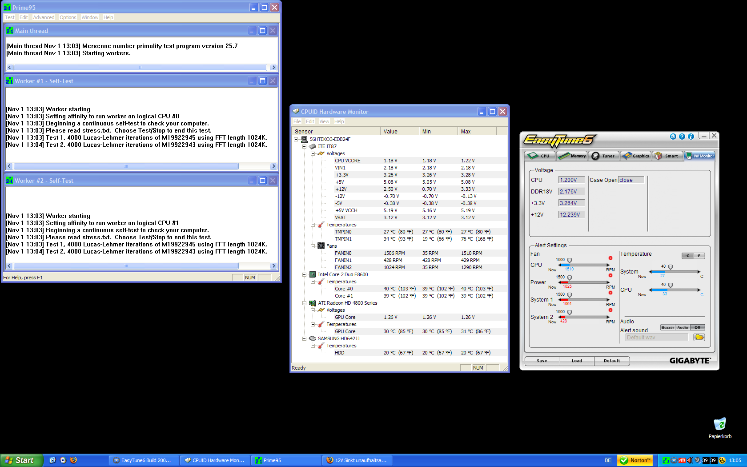The image size is (747, 467).
Task: Browse for alert sound with folder icon
Action: click(699, 337)
